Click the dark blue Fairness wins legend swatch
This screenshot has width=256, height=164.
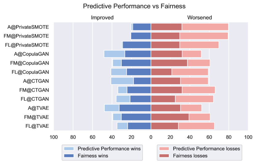point(69,156)
